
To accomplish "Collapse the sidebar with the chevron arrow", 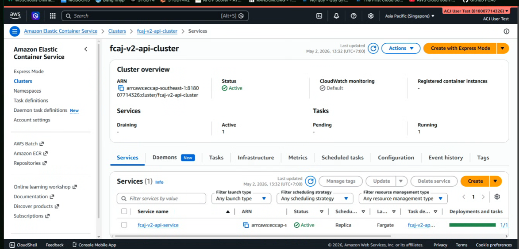I will [x=86, y=49].
